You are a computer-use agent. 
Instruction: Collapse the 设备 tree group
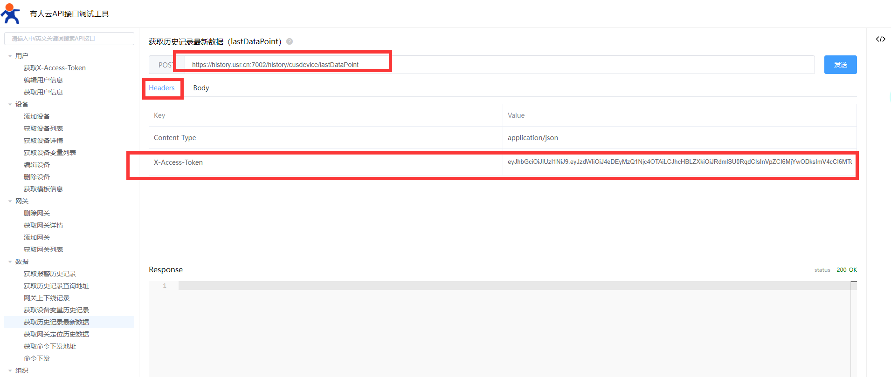click(x=10, y=104)
